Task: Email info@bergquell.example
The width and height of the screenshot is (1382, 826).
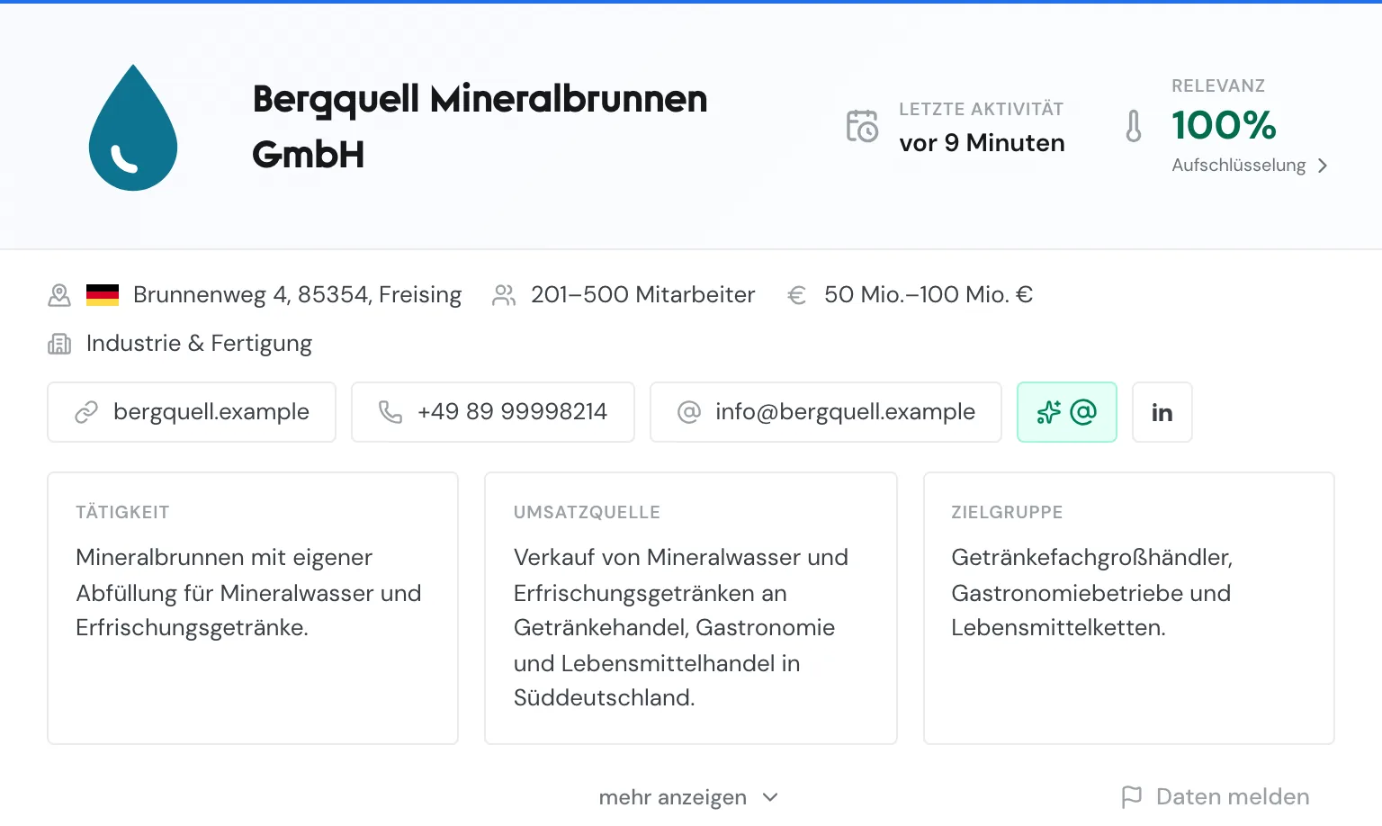Action: (x=826, y=412)
